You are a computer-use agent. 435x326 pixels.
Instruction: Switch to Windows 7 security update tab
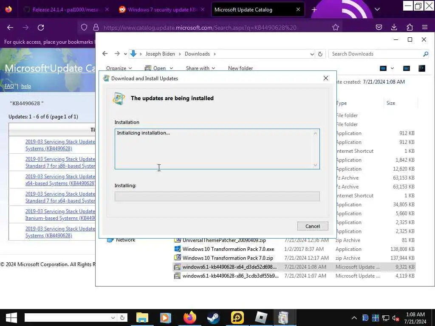pyautogui.click(x=162, y=10)
